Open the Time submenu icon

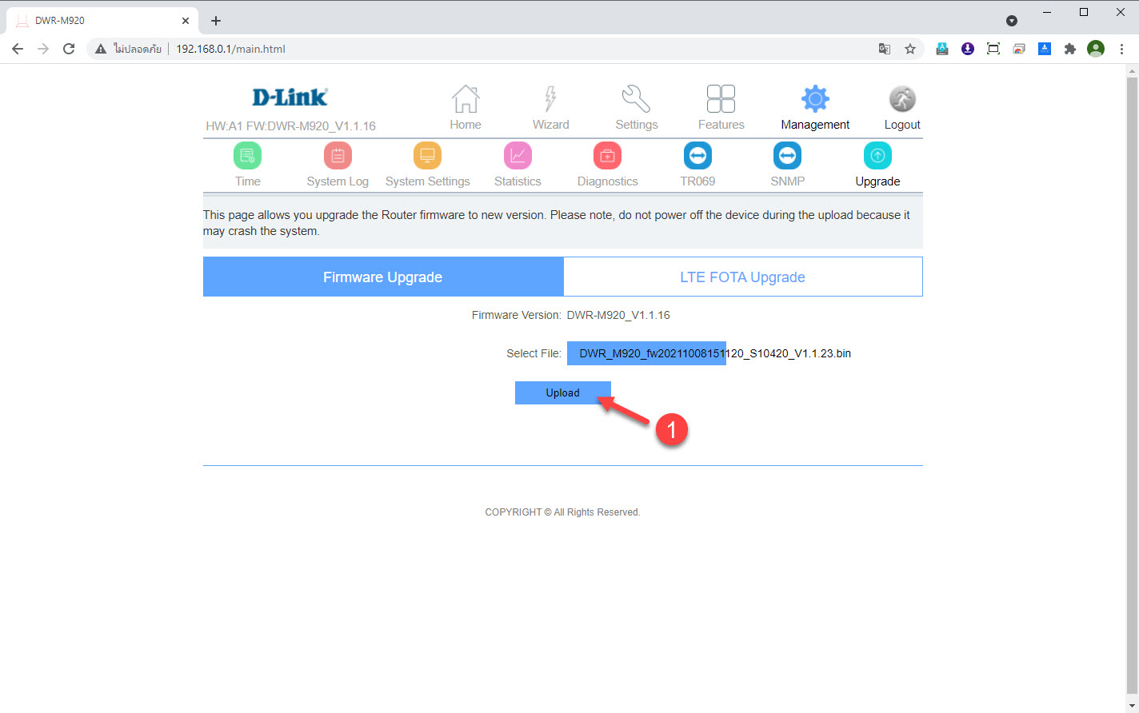(x=248, y=155)
